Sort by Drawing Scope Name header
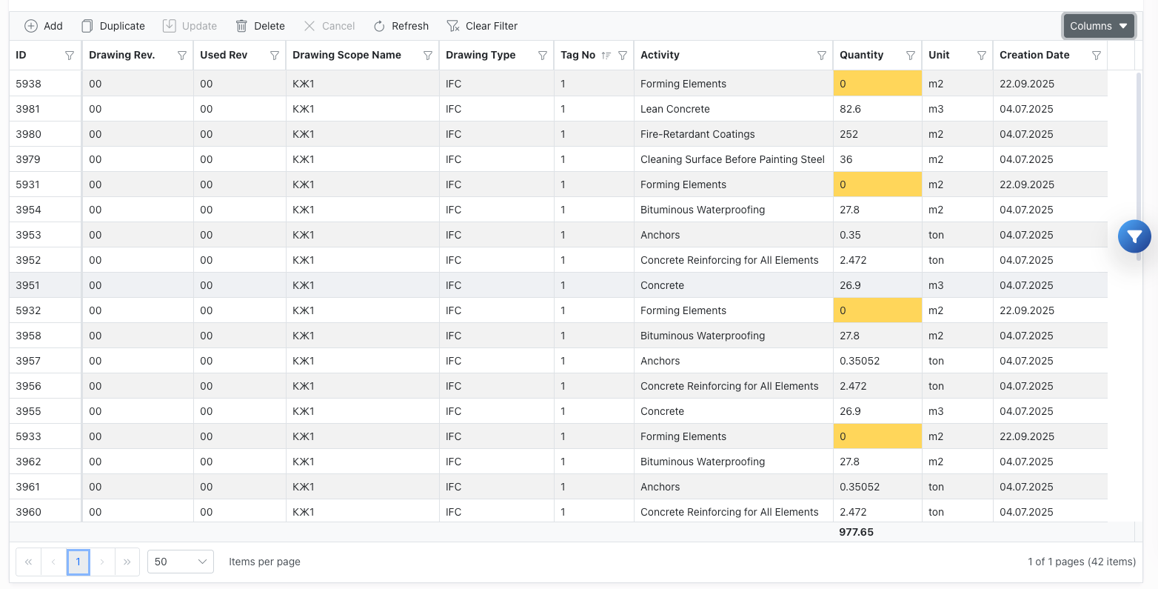This screenshot has height=589, width=1158. 347,55
